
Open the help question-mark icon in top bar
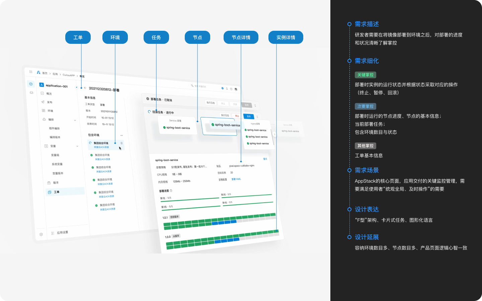[x=231, y=89]
